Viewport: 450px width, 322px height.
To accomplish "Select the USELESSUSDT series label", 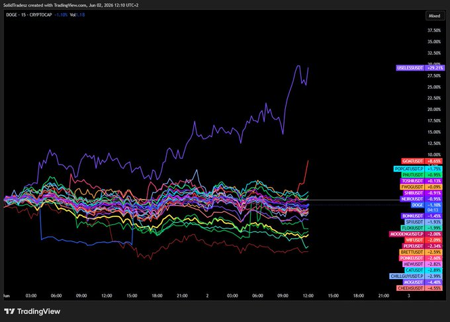I will click(x=410, y=68).
